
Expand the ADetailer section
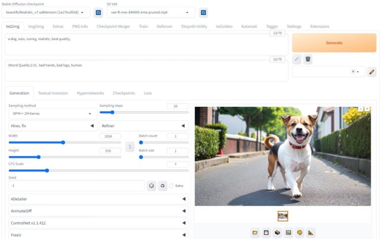[98, 199]
